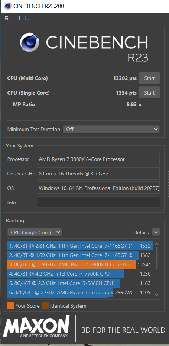Click into the Info text field
The width and height of the screenshot is (169, 346).
(98, 202)
